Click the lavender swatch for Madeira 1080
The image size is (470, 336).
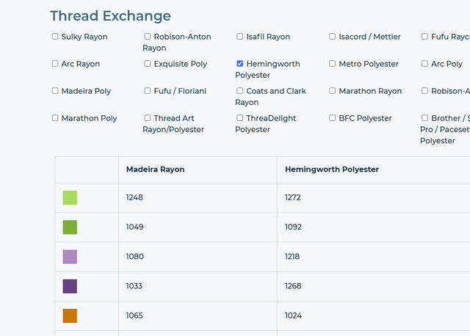click(70, 257)
